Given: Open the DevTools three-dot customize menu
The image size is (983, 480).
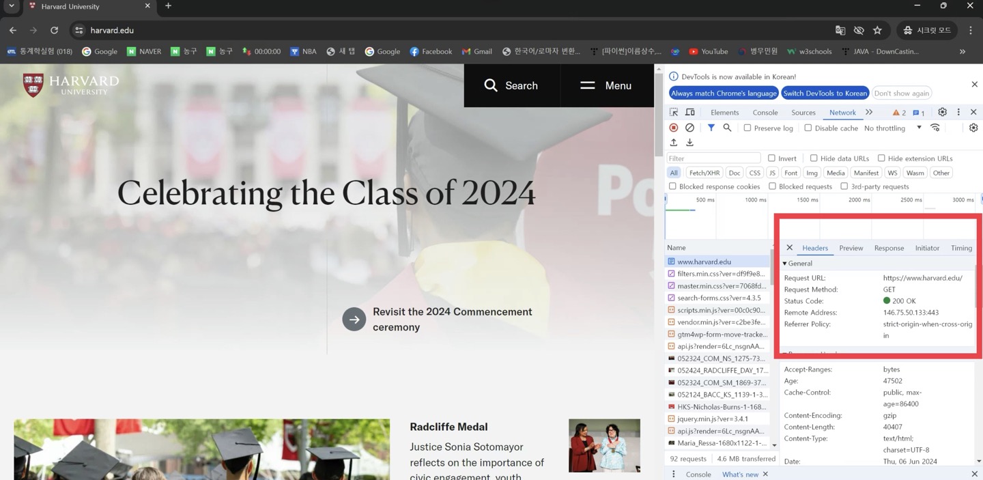Looking at the screenshot, I should tap(958, 112).
